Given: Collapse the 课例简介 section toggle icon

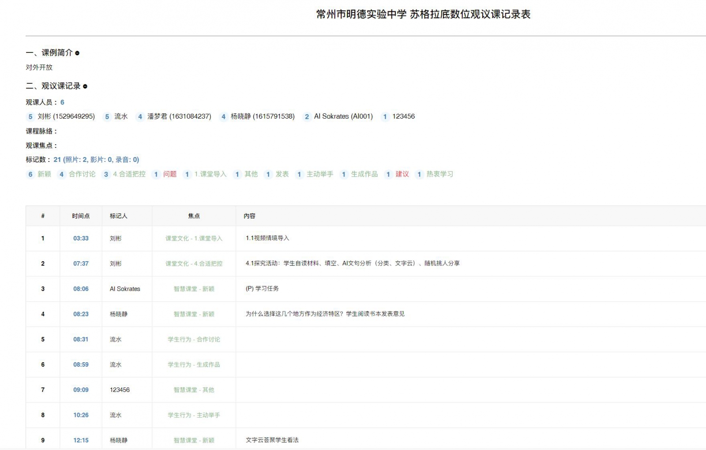Looking at the screenshot, I should coord(77,53).
